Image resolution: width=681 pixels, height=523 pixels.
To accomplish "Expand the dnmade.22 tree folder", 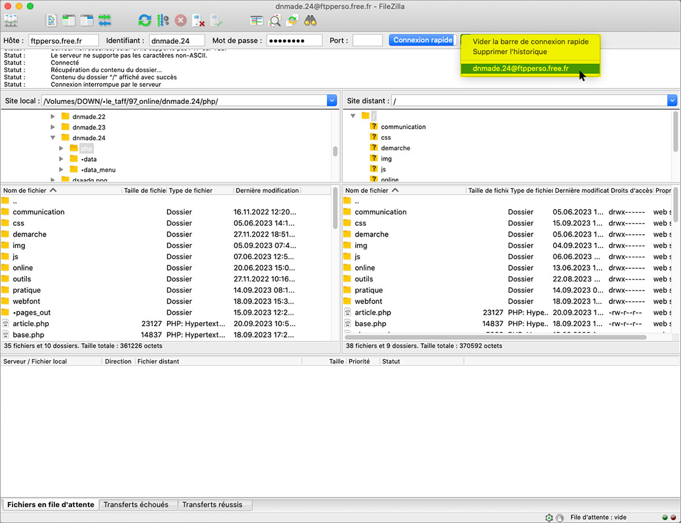I will (53, 116).
